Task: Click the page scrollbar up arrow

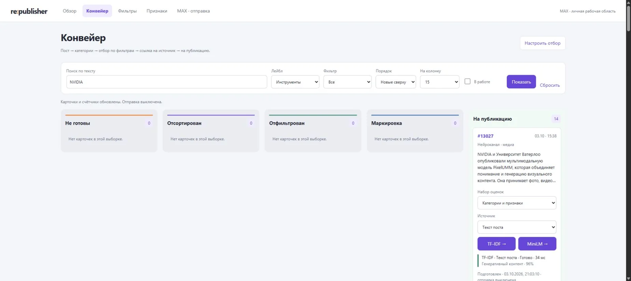Action: [x=628, y=2]
